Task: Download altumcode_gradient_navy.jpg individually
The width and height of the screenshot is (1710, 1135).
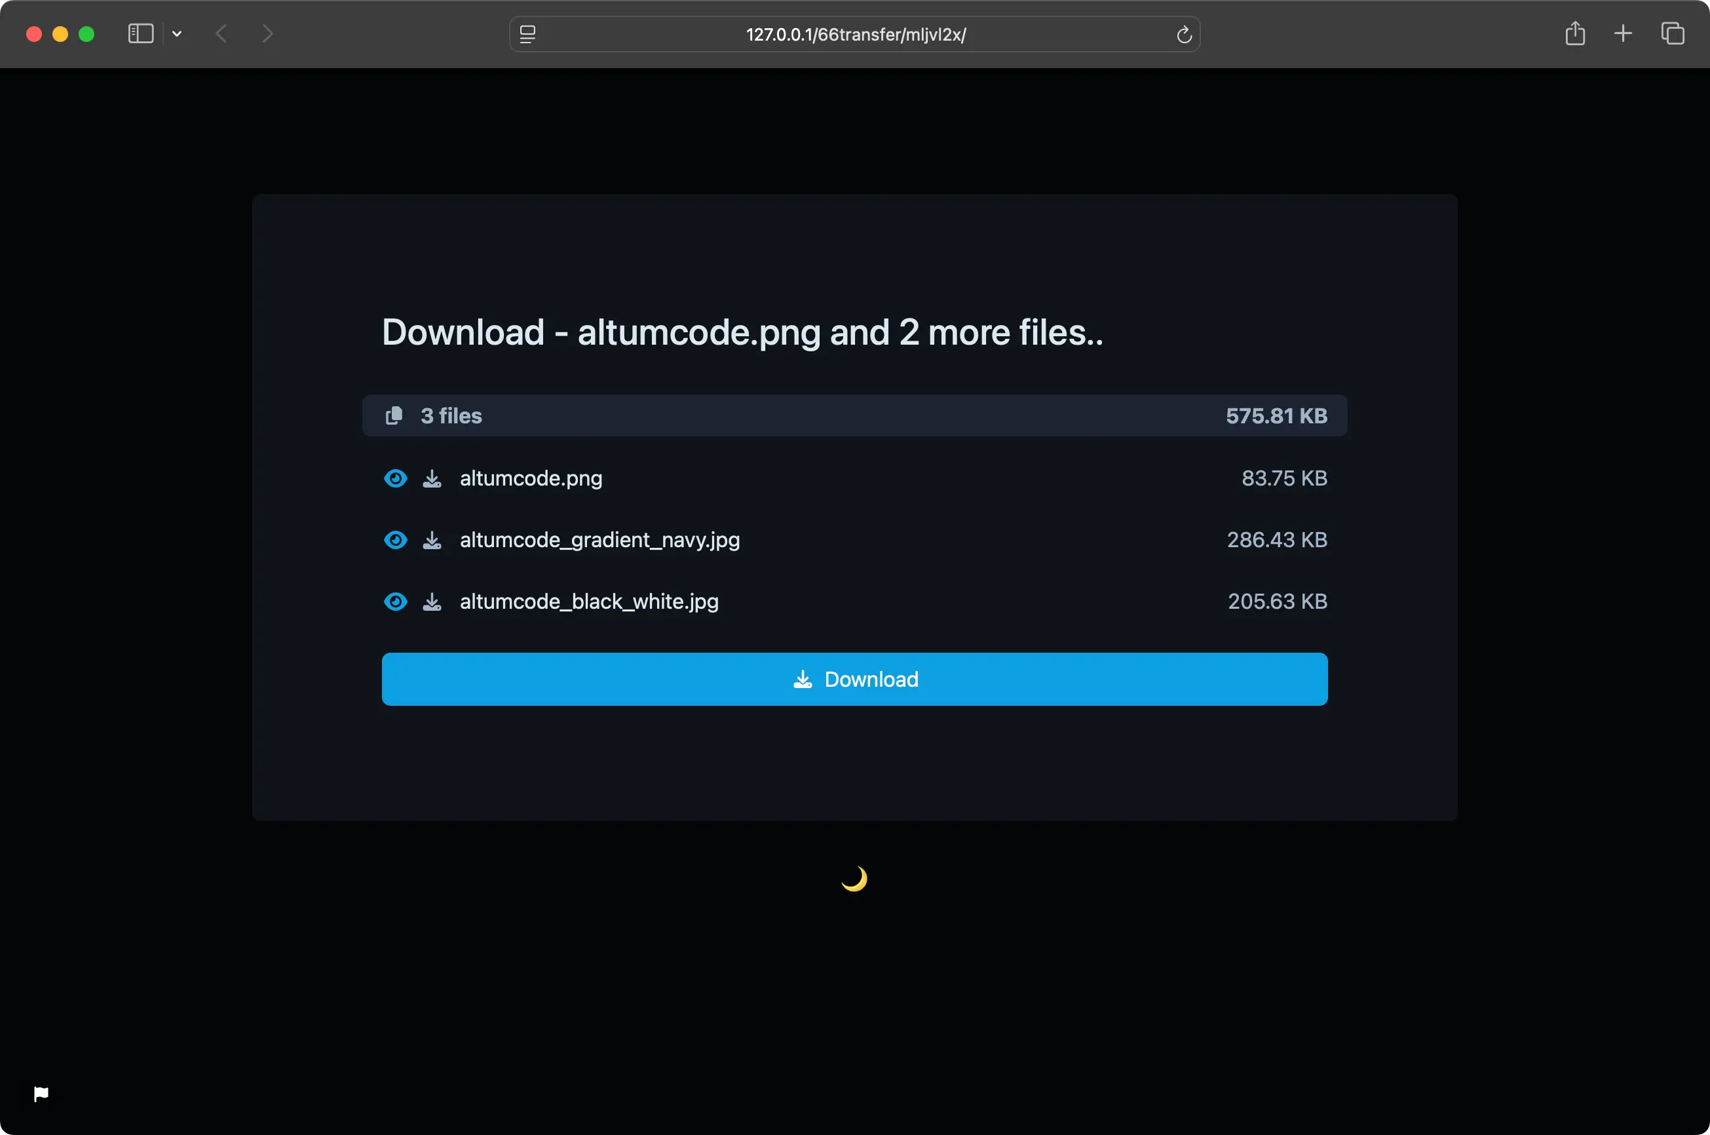Action: (x=431, y=539)
